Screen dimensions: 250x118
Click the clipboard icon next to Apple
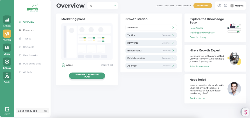tap(63, 65)
